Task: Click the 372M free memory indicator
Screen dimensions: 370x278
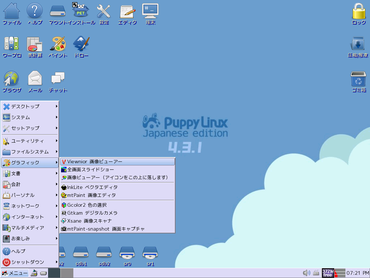Action: pyautogui.click(x=327, y=273)
